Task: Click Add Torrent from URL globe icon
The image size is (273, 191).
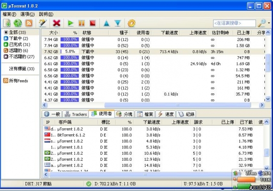Action: (18, 23)
